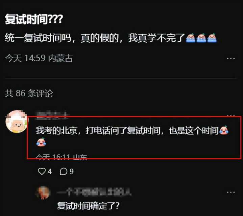Open the first commenter's blurred username
Image resolution: width=243 pixels, height=216 pixels.
(x=52, y=115)
